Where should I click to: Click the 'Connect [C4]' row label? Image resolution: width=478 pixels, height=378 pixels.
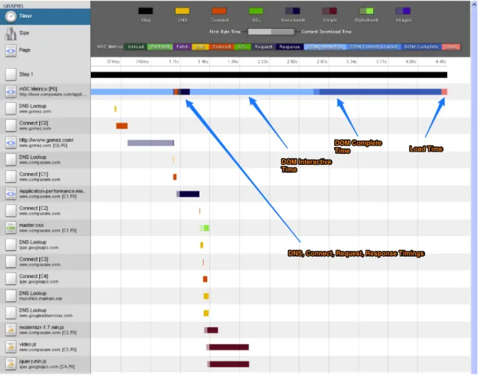[33, 276]
